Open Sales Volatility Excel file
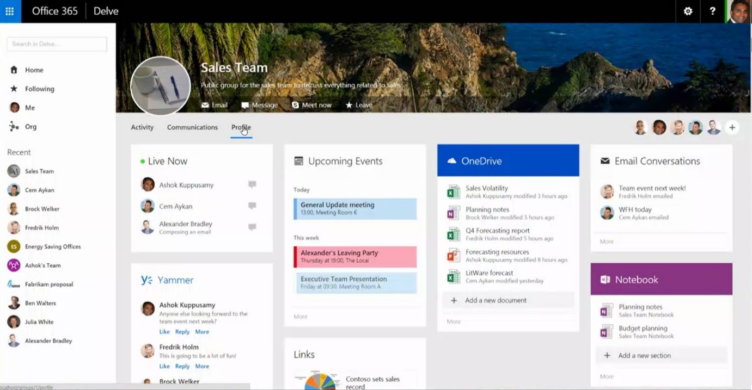 tap(486, 188)
